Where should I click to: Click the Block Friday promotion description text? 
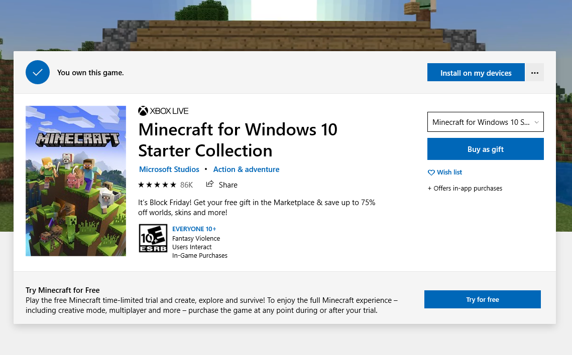point(257,208)
